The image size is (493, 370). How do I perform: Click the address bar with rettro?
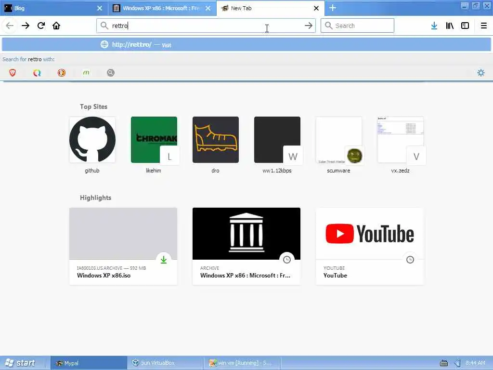coord(206,26)
